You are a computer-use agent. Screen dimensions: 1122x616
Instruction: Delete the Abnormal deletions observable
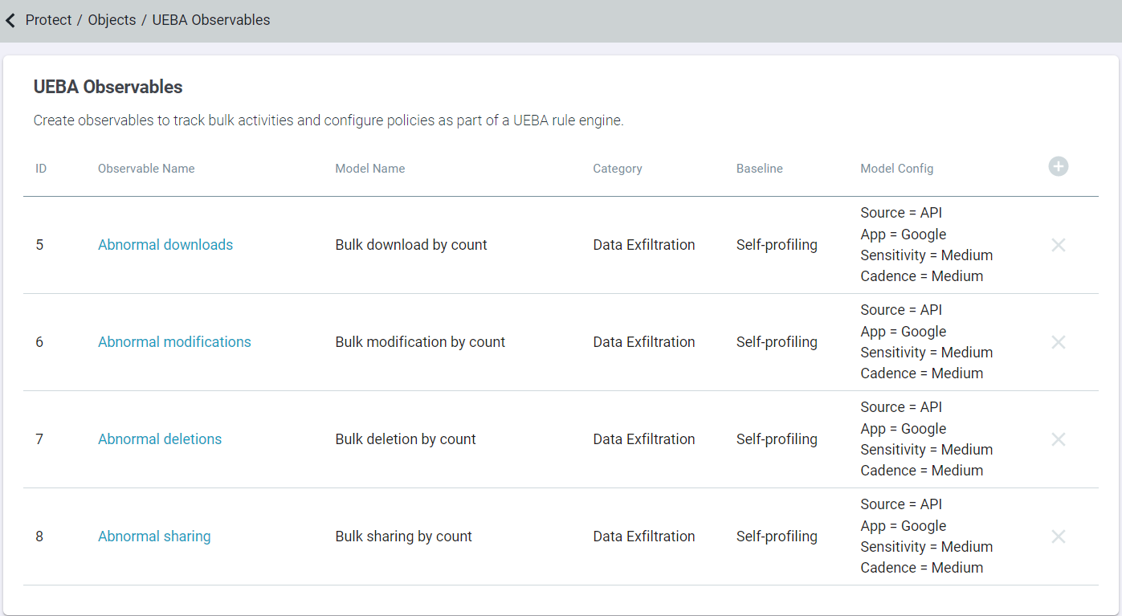point(1058,439)
